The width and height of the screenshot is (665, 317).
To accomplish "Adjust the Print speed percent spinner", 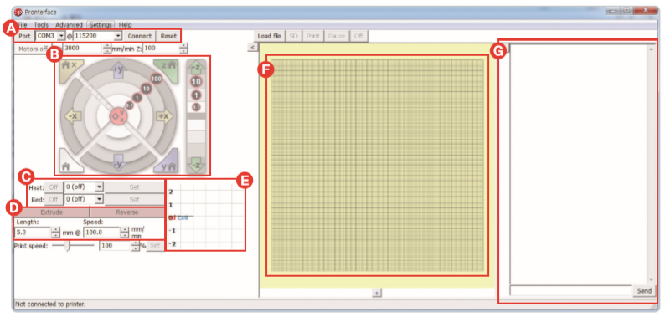I will pyautogui.click(x=135, y=246).
